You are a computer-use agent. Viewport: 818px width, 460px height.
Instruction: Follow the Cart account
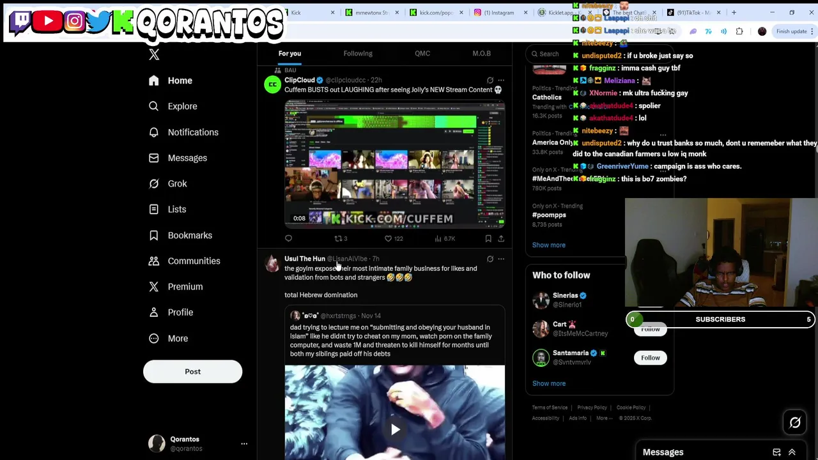(650, 329)
